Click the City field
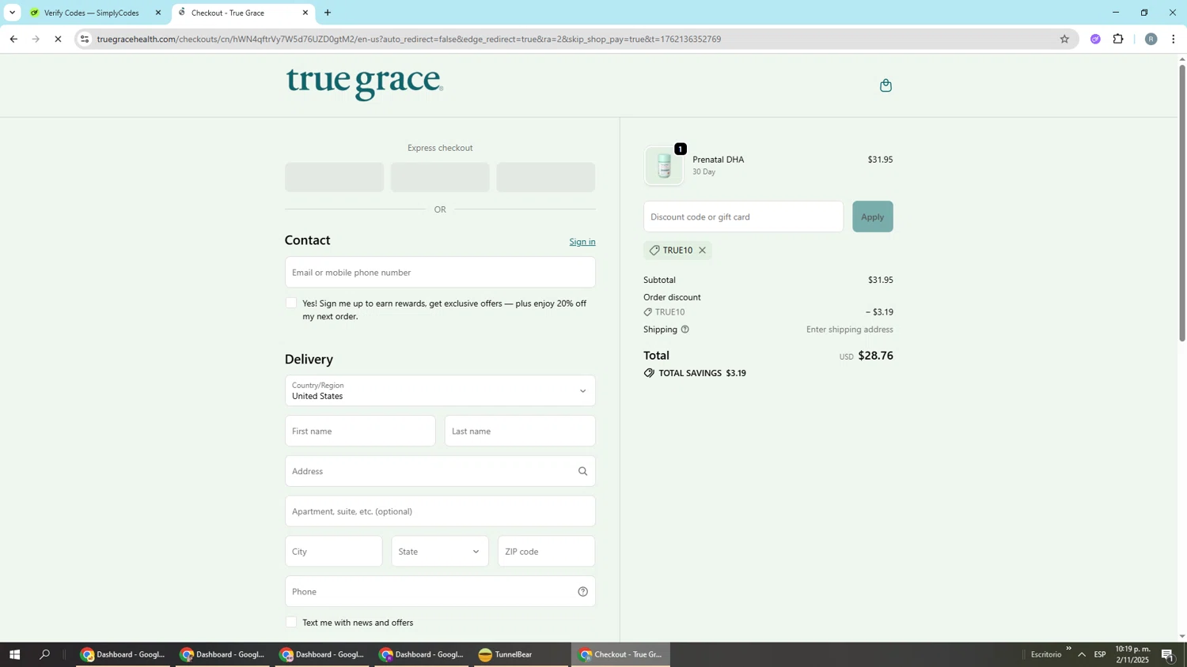 [333, 552]
